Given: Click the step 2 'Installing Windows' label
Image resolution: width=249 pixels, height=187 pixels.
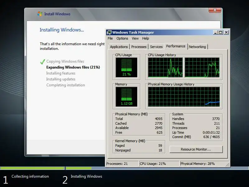Looking at the screenshot, I should 87,176.
